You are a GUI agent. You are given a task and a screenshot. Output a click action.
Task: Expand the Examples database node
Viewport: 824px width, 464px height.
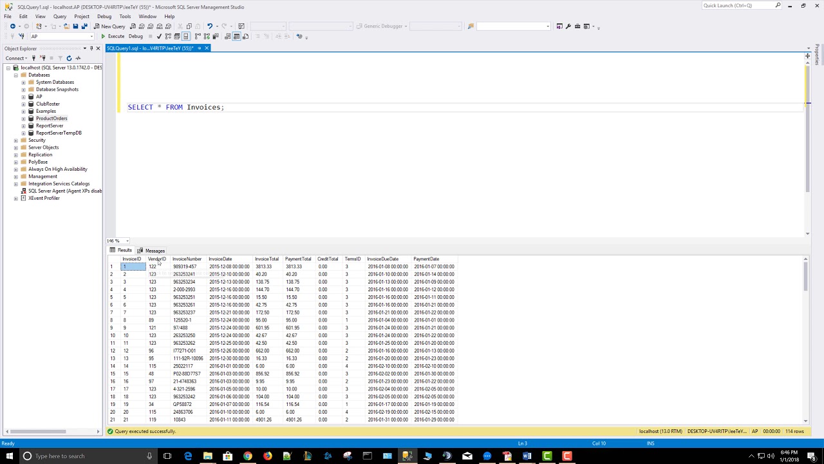24,111
